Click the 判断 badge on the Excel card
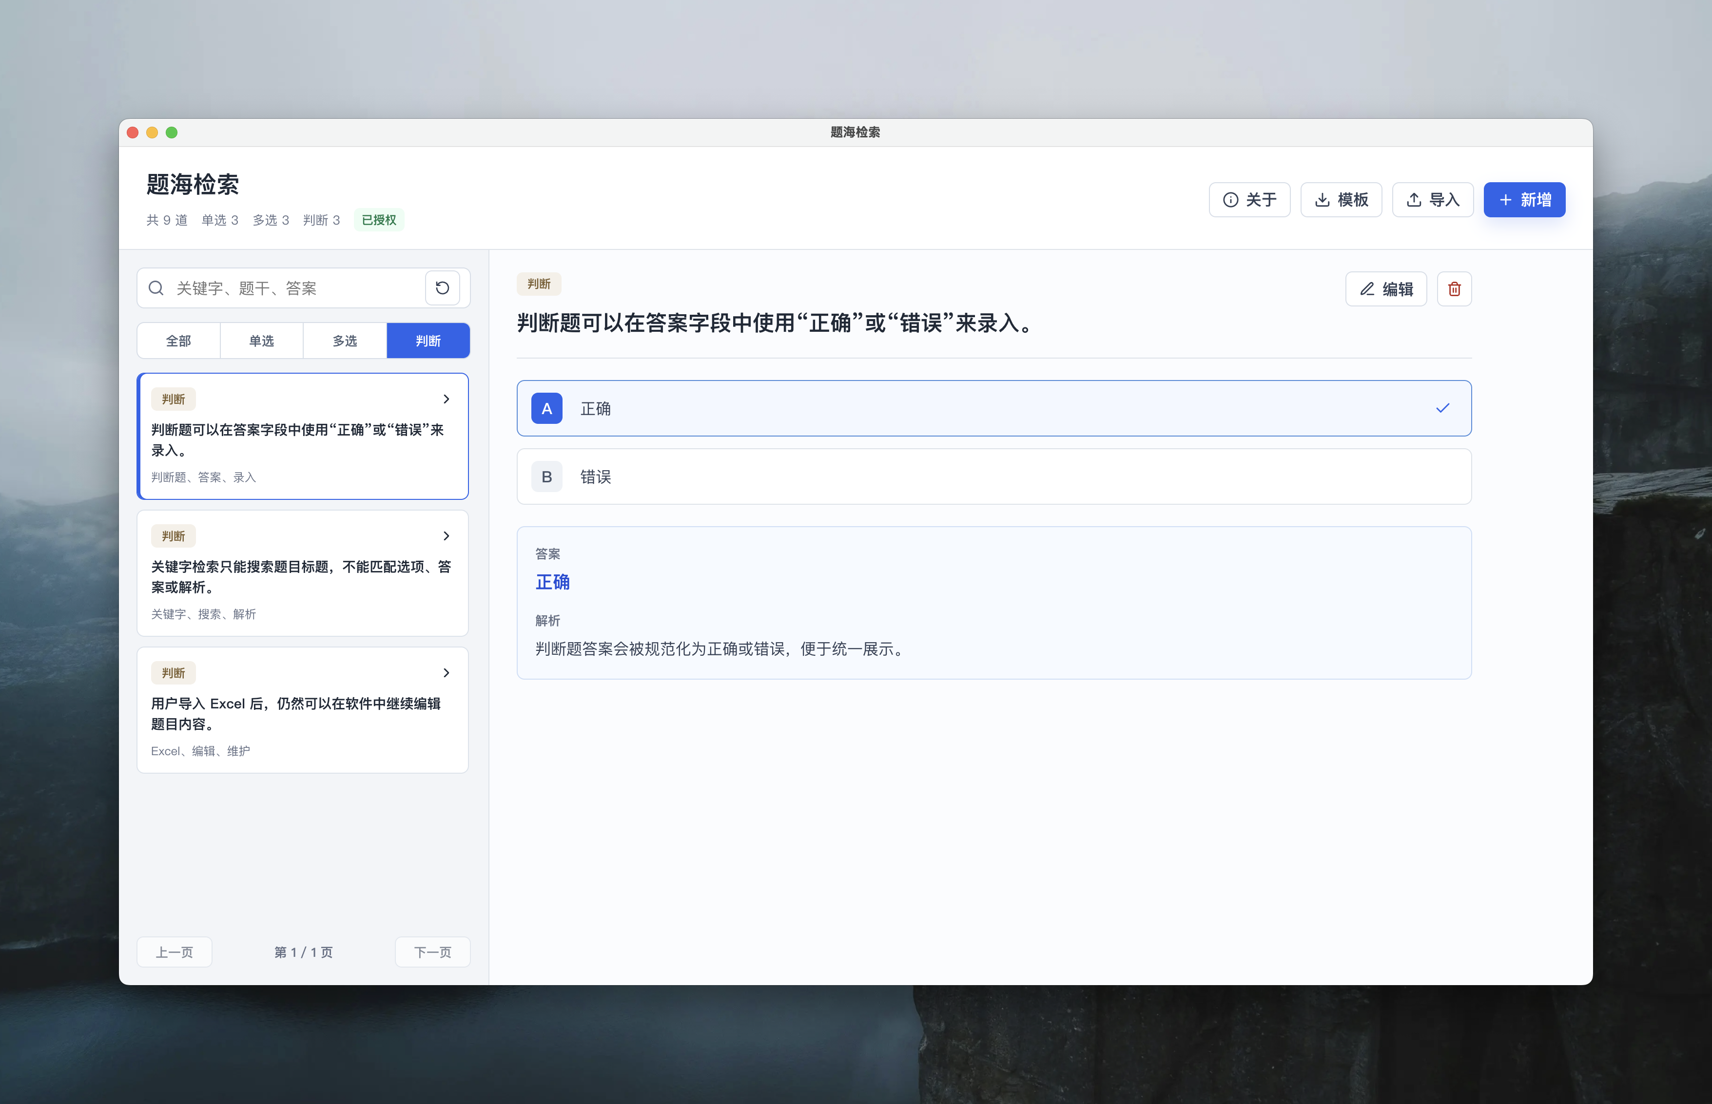1712x1104 pixels. click(x=173, y=673)
